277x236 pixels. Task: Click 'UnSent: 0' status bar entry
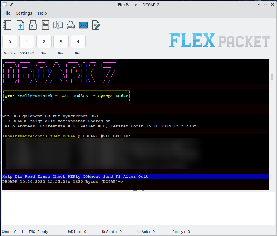112,232
